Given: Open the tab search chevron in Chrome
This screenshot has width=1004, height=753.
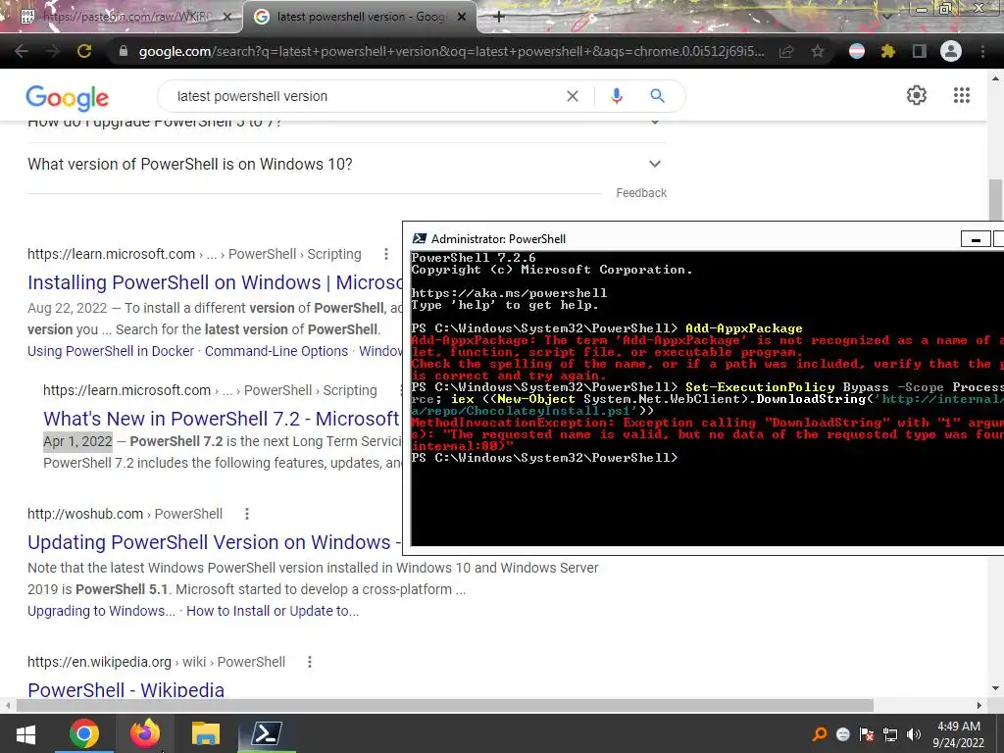Looking at the screenshot, I should (x=886, y=16).
